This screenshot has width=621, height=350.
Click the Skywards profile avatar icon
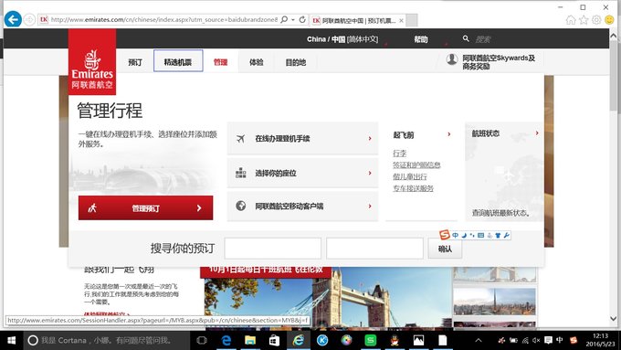(x=452, y=59)
